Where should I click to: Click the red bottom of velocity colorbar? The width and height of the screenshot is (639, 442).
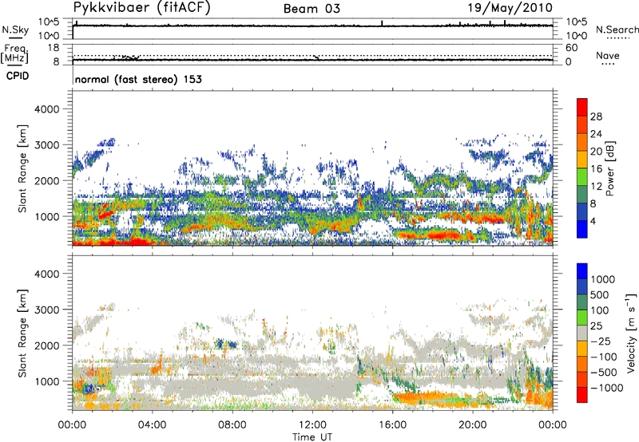point(582,395)
